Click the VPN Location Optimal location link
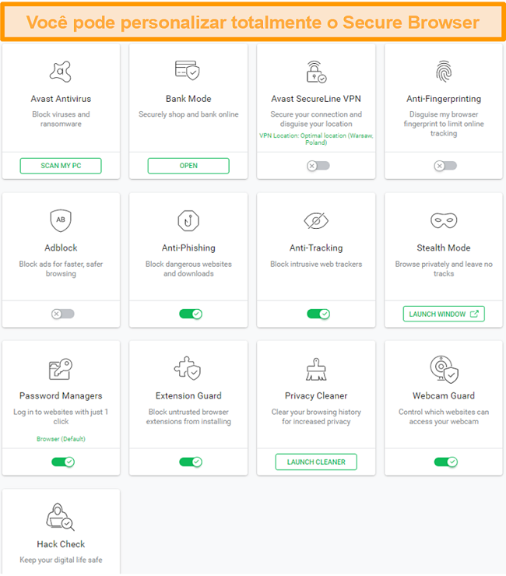The width and height of the screenshot is (506, 576). [x=316, y=139]
